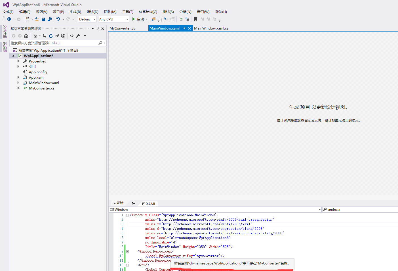Switch to the MainWindow.xaml.cs tab
The height and width of the screenshot is (271, 398).
[211, 28]
